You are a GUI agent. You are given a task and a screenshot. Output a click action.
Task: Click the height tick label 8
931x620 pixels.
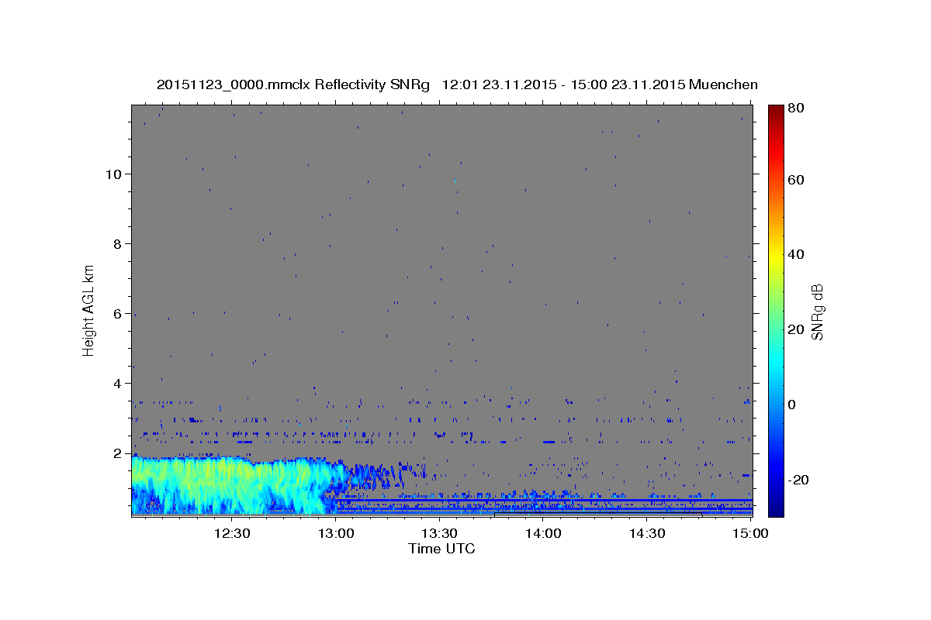point(117,243)
